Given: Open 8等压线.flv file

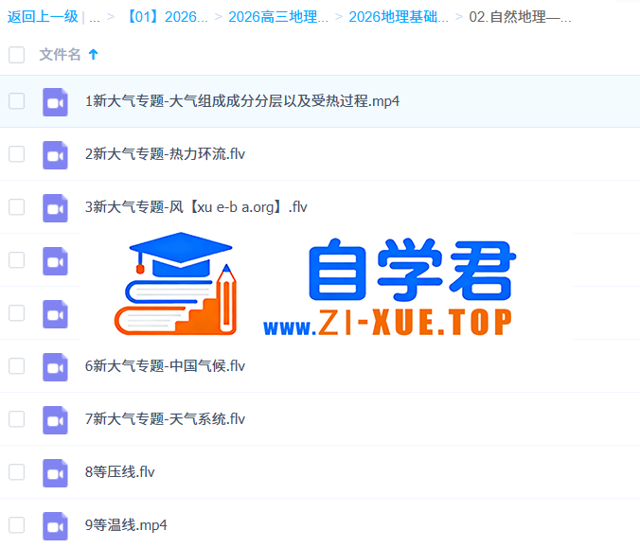Looking at the screenshot, I should point(119,472).
